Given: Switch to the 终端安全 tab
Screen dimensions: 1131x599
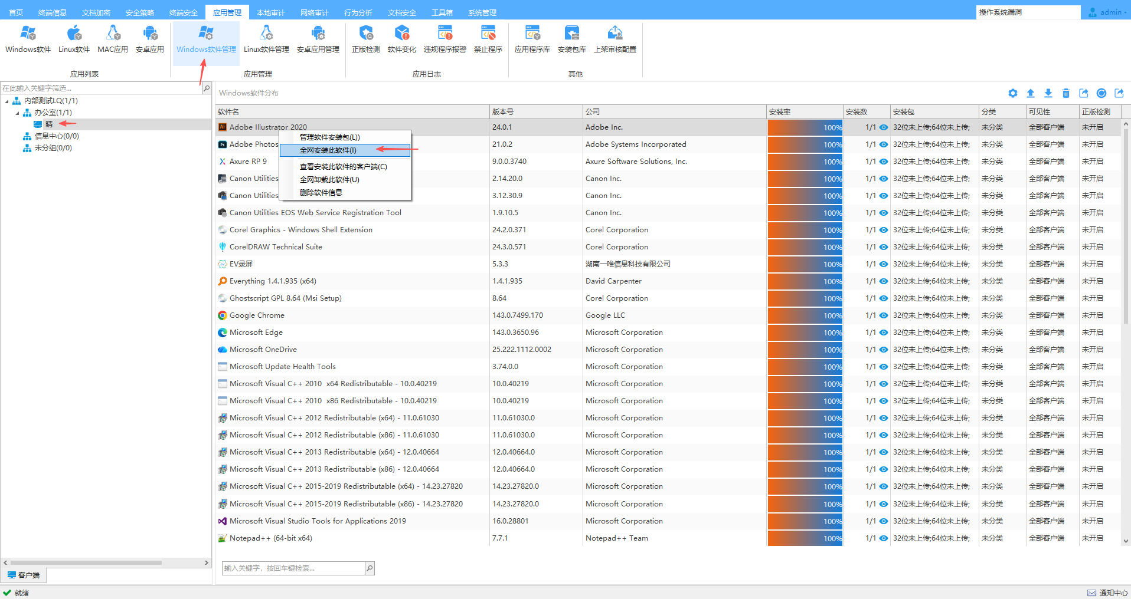Looking at the screenshot, I should (184, 12).
